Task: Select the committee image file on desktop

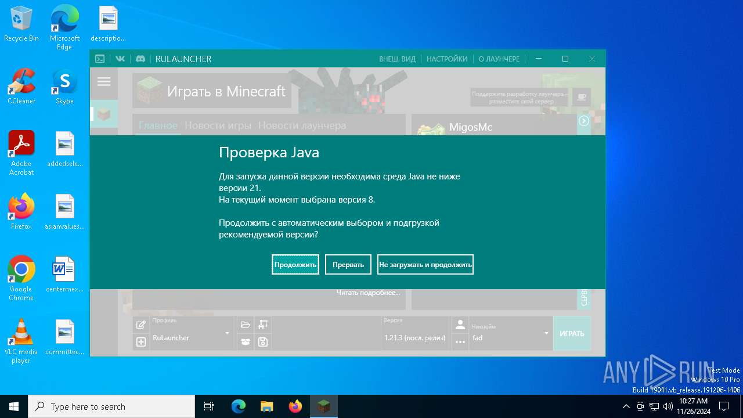Action: [64, 337]
